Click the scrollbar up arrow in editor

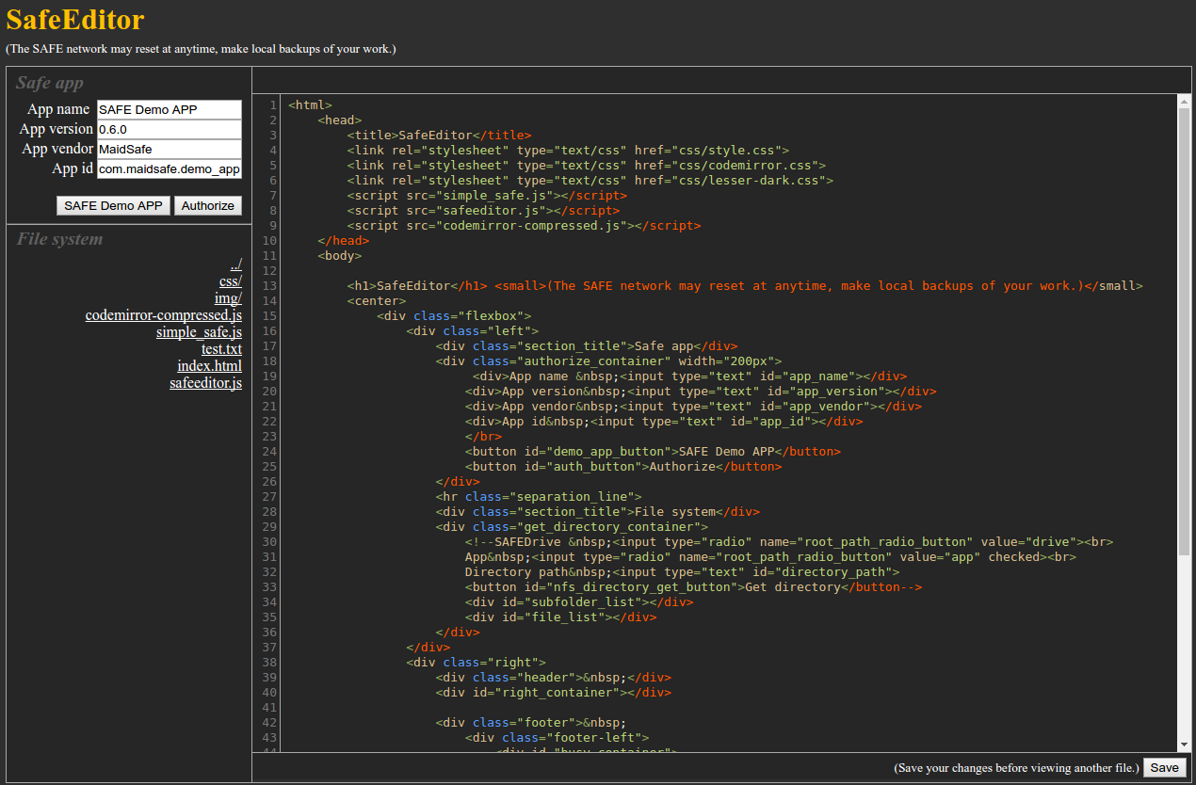[1185, 100]
